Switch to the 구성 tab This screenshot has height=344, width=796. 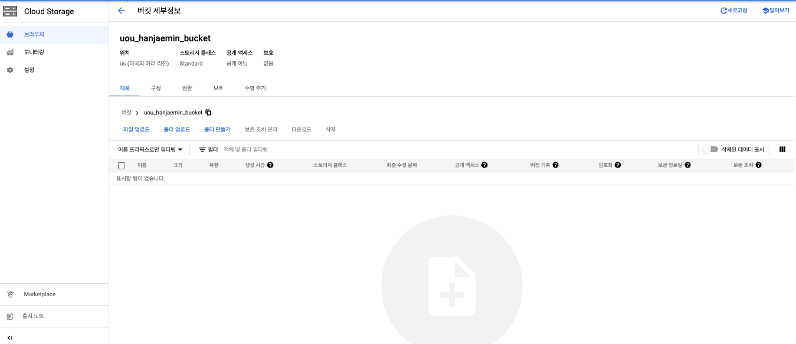tap(156, 88)
